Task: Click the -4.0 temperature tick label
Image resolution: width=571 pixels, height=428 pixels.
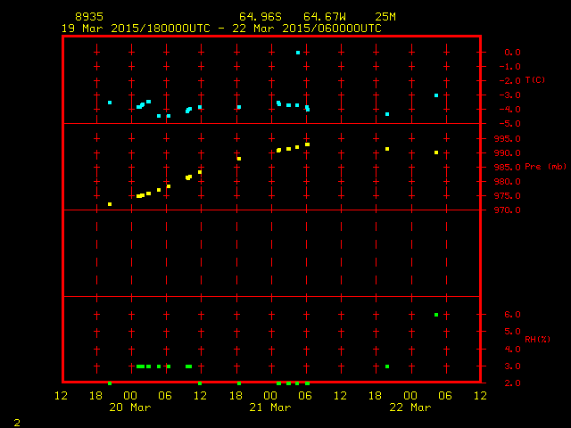Action: [x=509, y=110]
